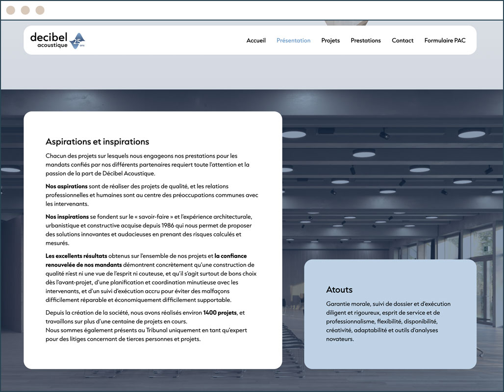Click the word 'novateurs.' in Atouts card
The image size is (504, 392).
[x=340, y=339]
